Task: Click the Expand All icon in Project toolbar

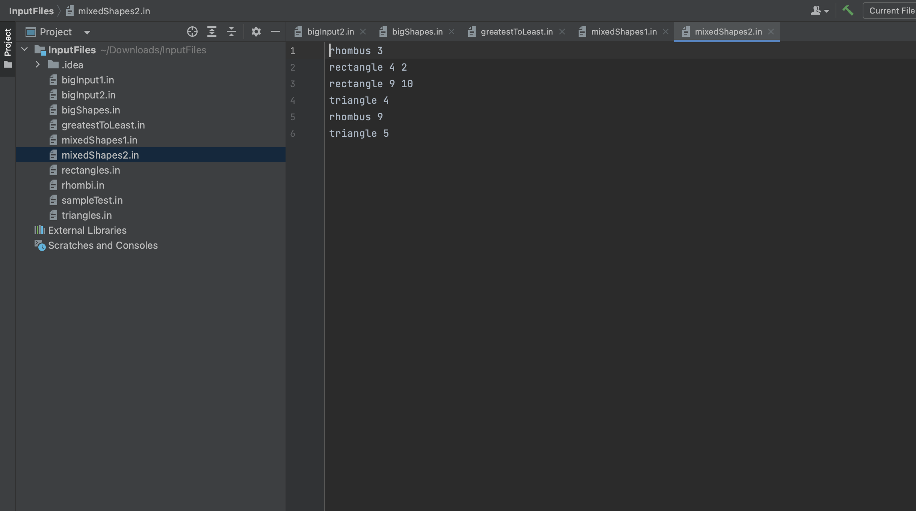Action: point(212,32)
